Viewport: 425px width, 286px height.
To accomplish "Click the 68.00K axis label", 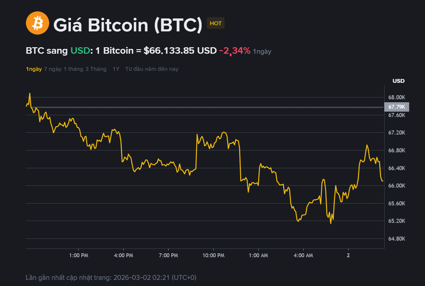I will [x=396, y=97].
